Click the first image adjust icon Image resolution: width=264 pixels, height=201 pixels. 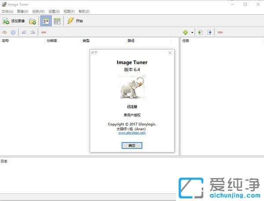24,32
